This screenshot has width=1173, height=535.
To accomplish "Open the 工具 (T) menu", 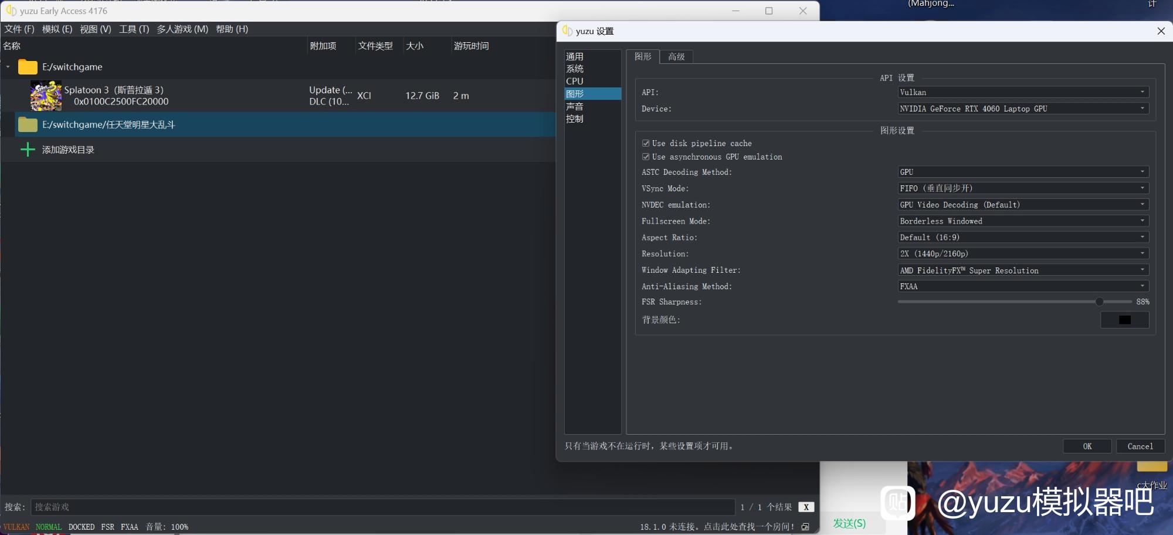I will 134,29.
